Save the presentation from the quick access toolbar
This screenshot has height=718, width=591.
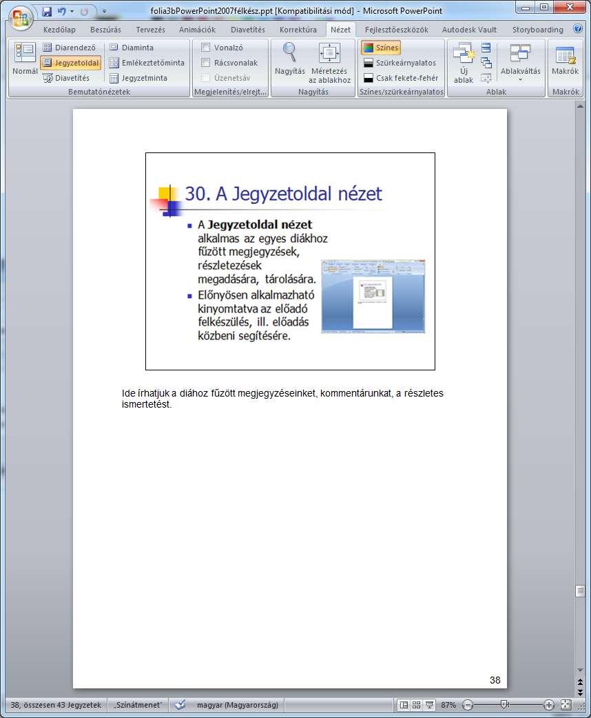pos(47,12)
